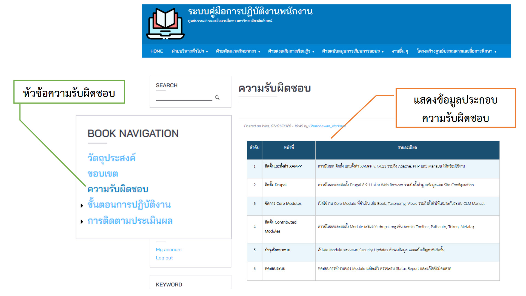Click the Admin Toolbar, Pathauto description cell
This screenshot has height=296, width=526.
407,229
